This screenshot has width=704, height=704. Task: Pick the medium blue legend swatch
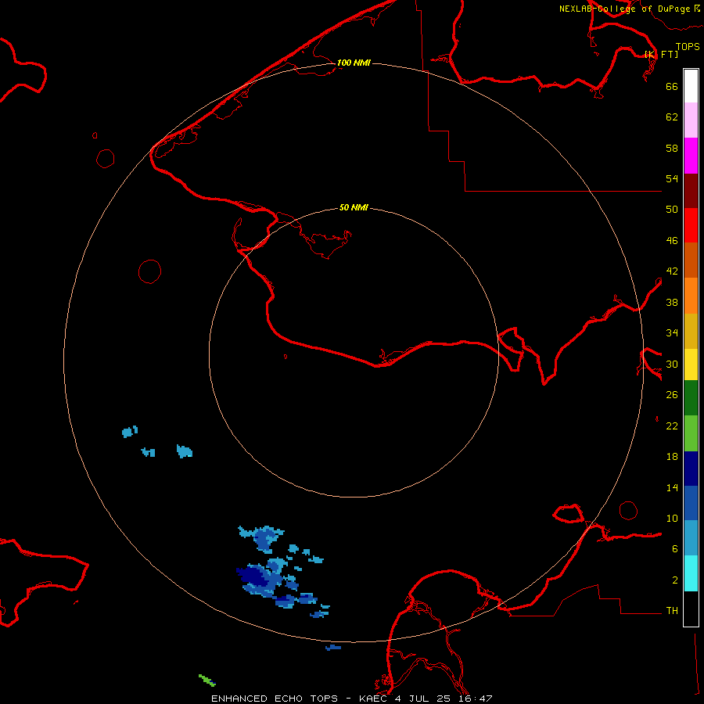click(691, 503)
